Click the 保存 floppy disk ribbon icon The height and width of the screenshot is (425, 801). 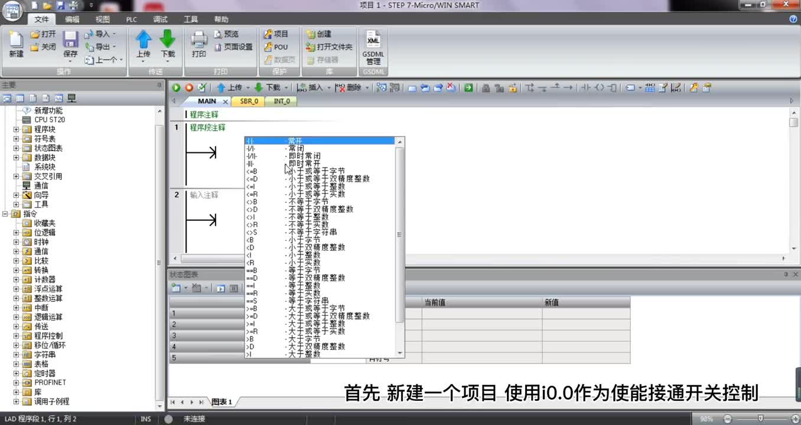[70, 40]
